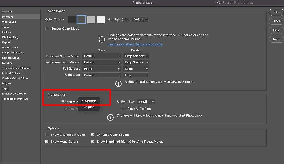This screenshot has width=284, height=164.
Task: Click the Artboard settings info icon
Action: coord(119,84)
